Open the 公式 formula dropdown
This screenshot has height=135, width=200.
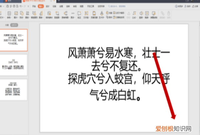click(x=134, y=15)
